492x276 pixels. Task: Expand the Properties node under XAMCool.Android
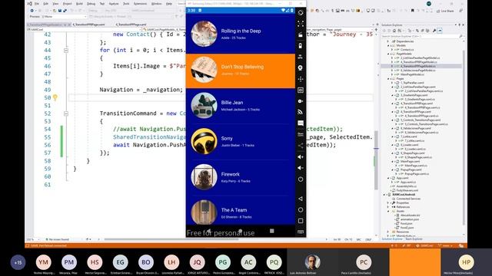tap(388, 202)
